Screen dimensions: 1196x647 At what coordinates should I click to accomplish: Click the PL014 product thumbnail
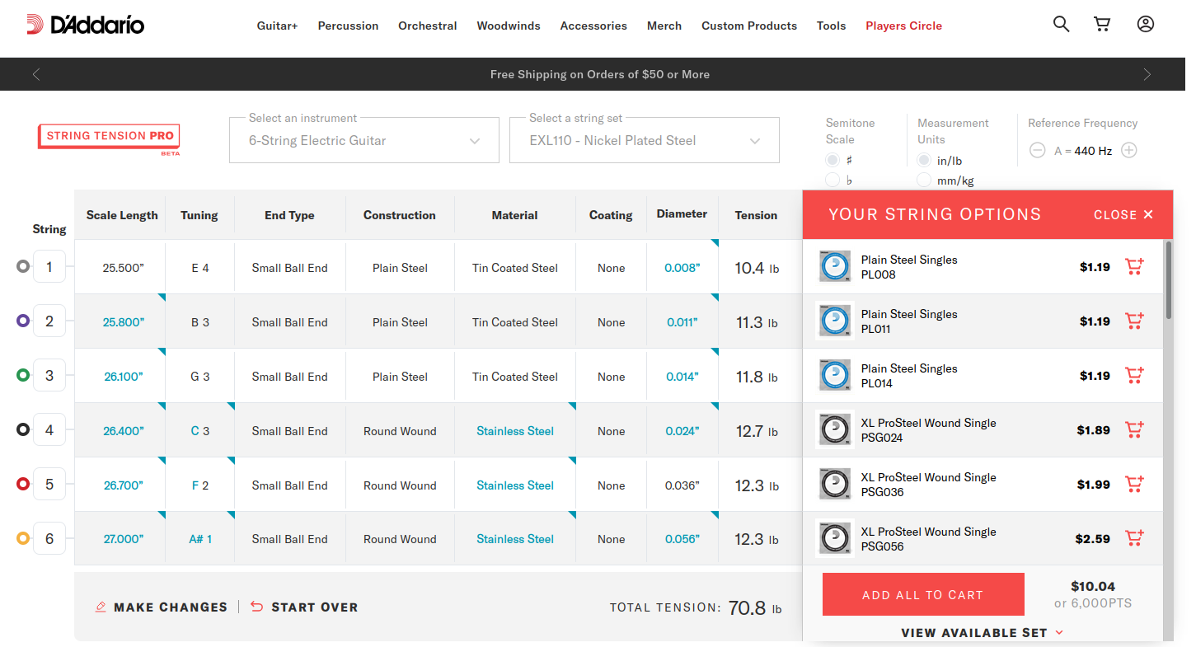point(834,375)
